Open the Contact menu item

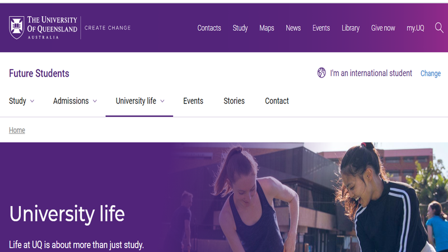277,101
